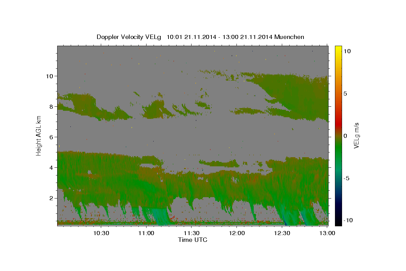Click the 13:00 time tick label
The width and height of the screenshot is (406, 271).
click(x=327, y=233)
